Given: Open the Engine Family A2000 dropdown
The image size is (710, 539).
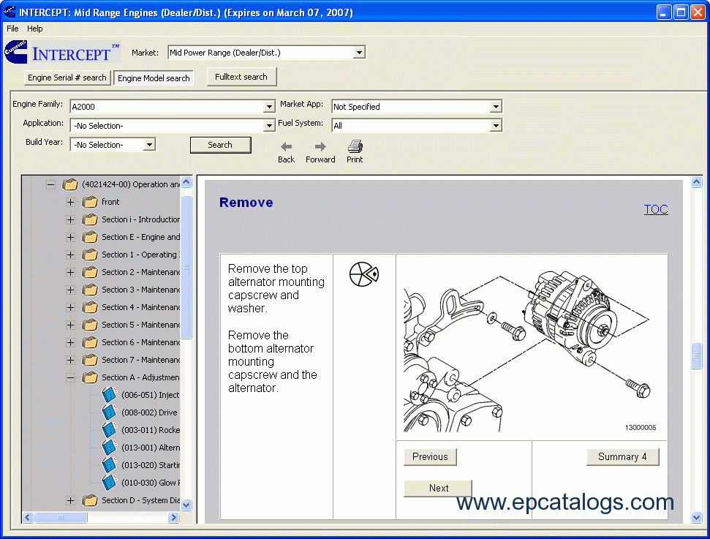Looking at the screenshot, I should point(269,107).
